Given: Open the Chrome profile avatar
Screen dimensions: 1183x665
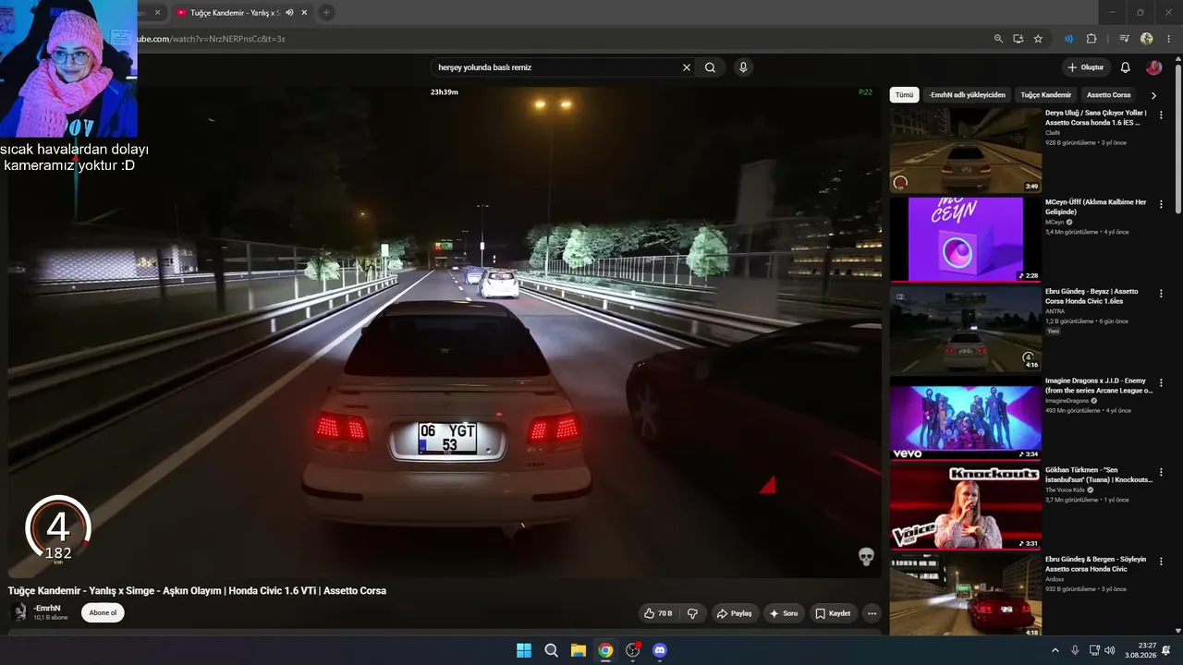Looking at the screenshot, I should (x=1147, y=39).
